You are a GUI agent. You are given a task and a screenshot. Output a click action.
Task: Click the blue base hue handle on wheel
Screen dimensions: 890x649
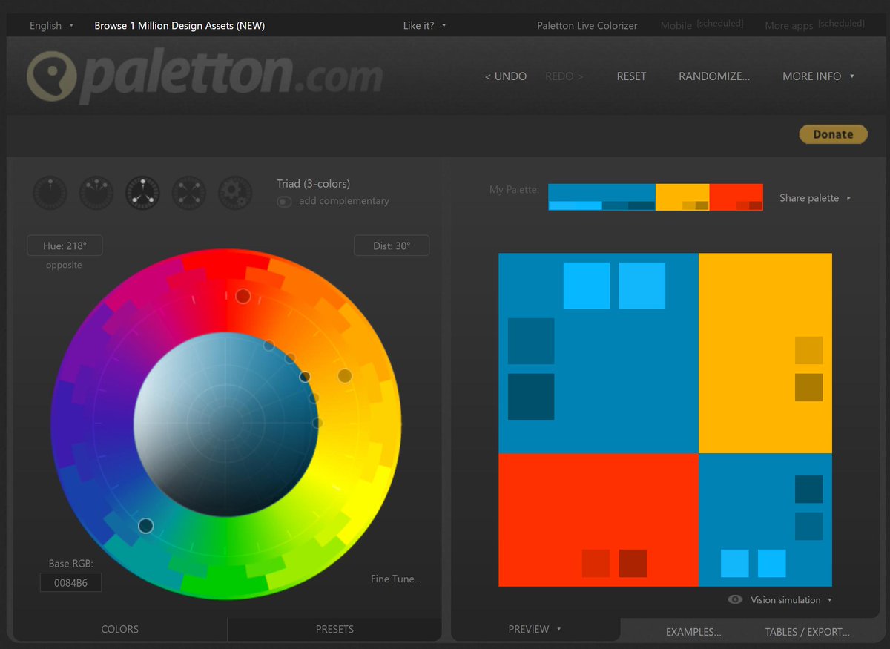point(145,526)
